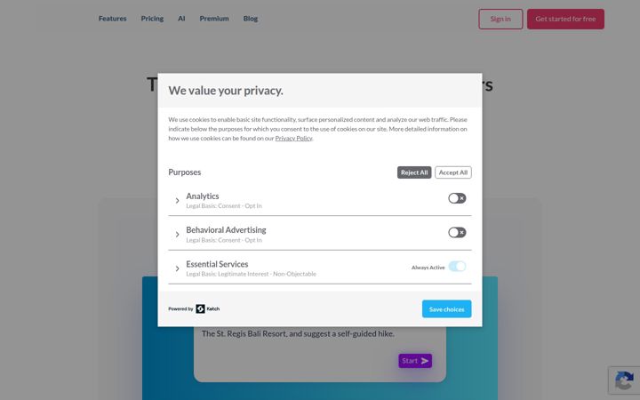Open the AI navigation link

181,19
